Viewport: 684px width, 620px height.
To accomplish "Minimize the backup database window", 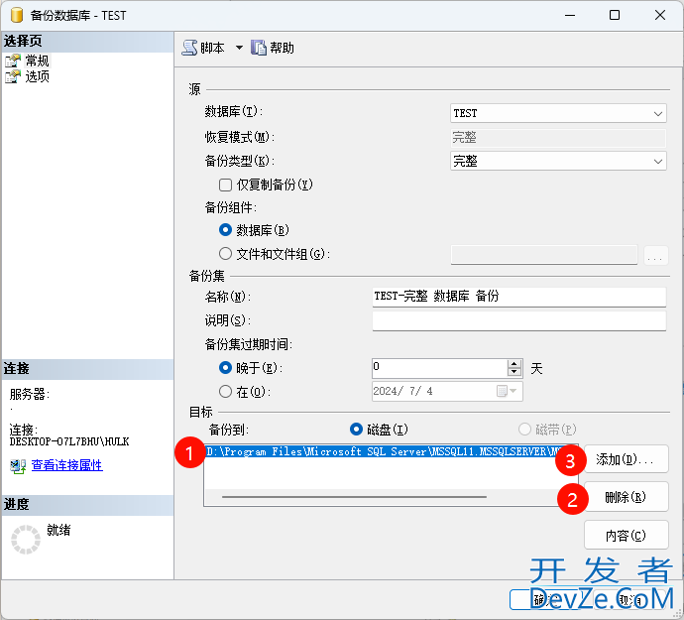I will pos(570,15).
